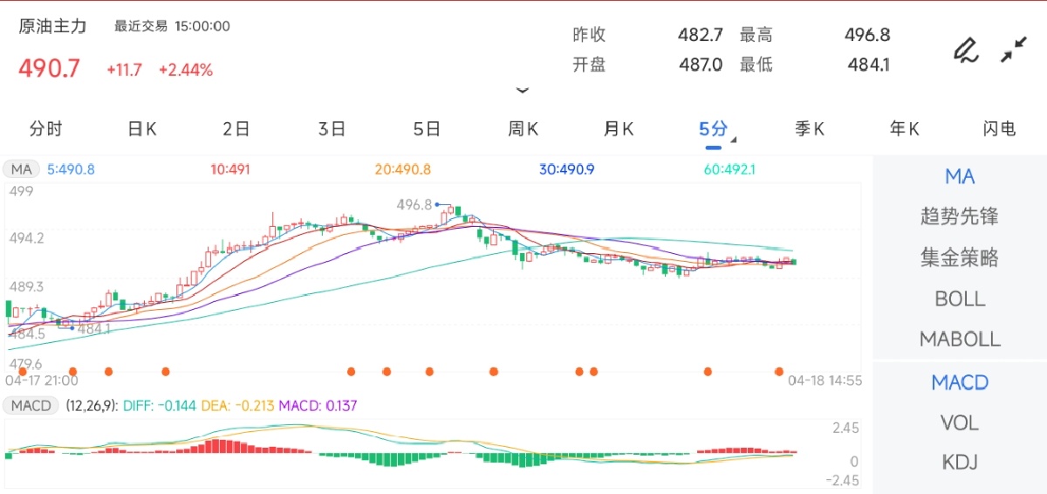Viewport: 1047px width, 494px height.
Task: Click the MACD indicator settings label
Action: coord(31,406)
